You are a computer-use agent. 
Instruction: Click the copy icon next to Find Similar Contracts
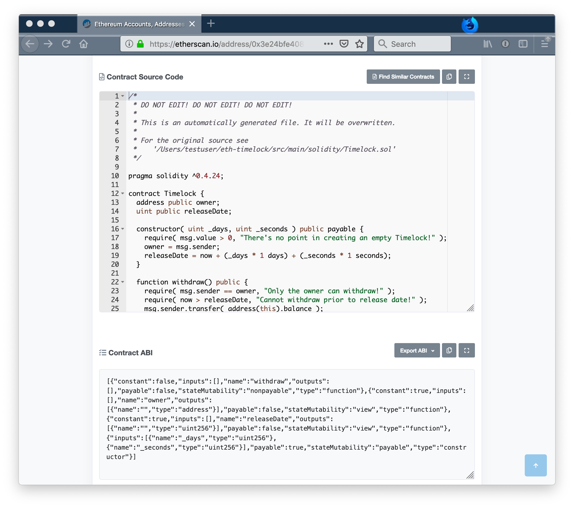[449, 76]
